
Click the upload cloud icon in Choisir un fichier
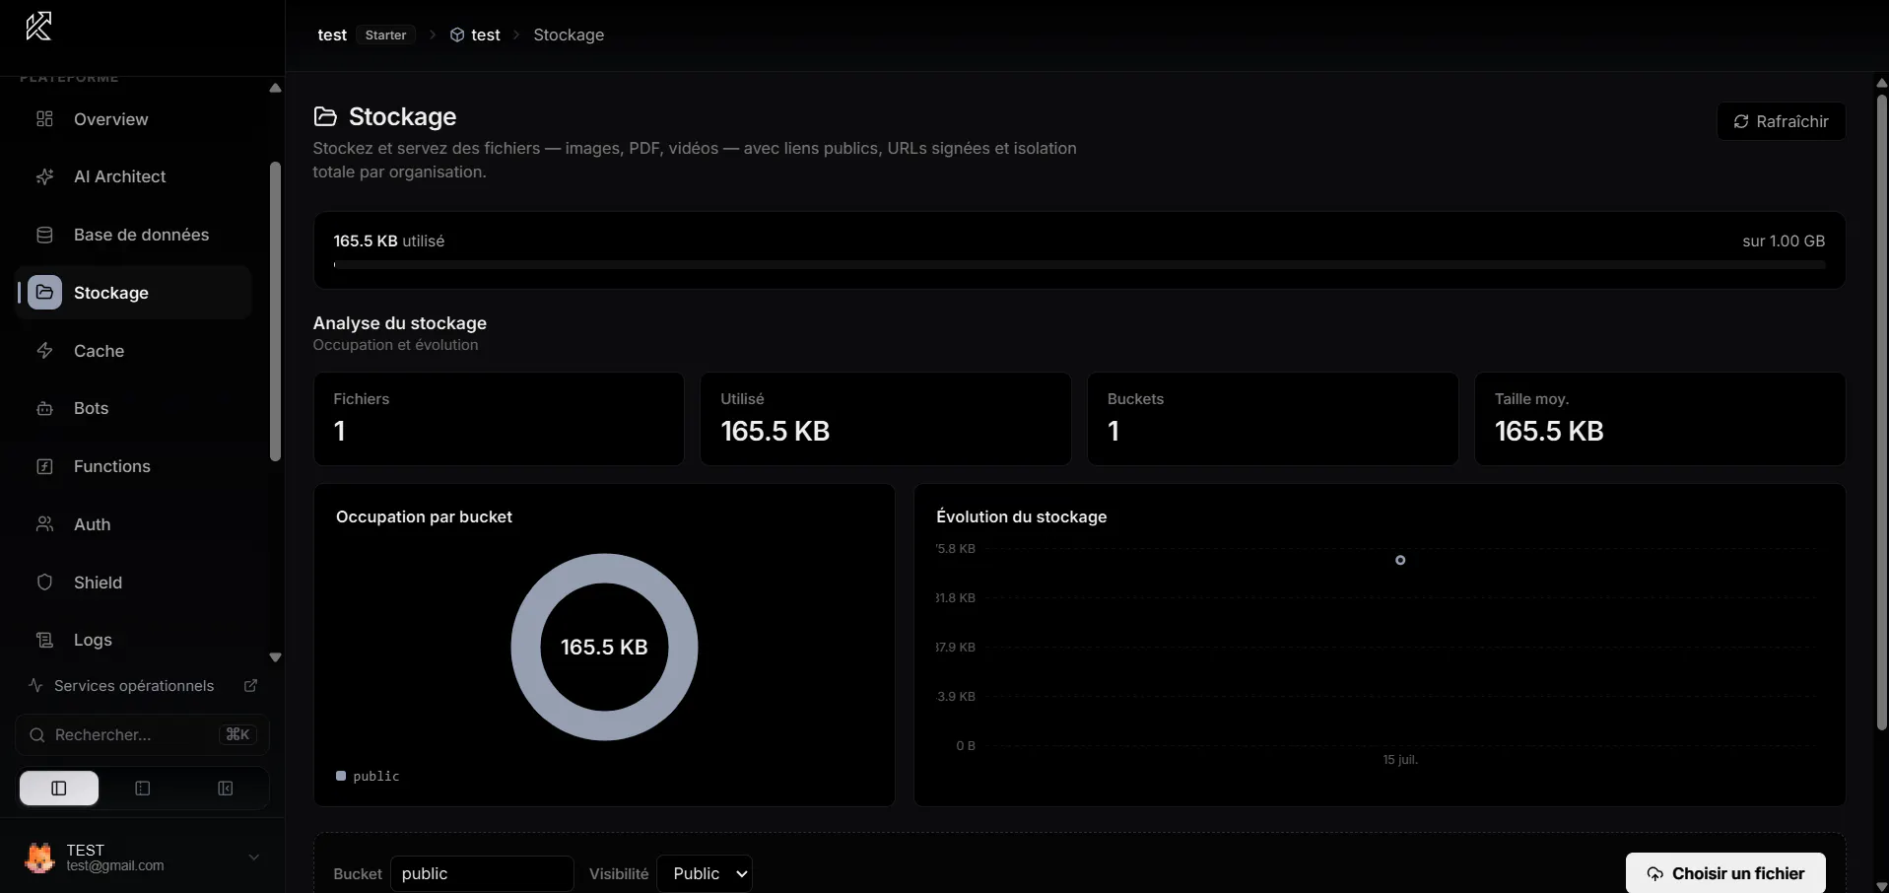pos(1655,873)
